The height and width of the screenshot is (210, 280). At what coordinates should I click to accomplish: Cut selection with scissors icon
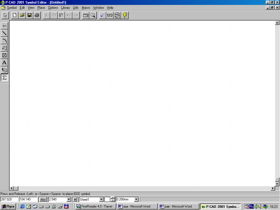pyautogui.click(x=46, y=15)
